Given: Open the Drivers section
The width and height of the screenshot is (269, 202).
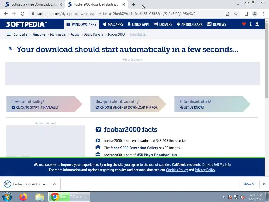Looking at the screenshot, I should 163,24.
